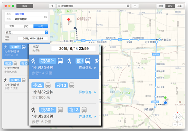Click the blue current location dot

165,103
